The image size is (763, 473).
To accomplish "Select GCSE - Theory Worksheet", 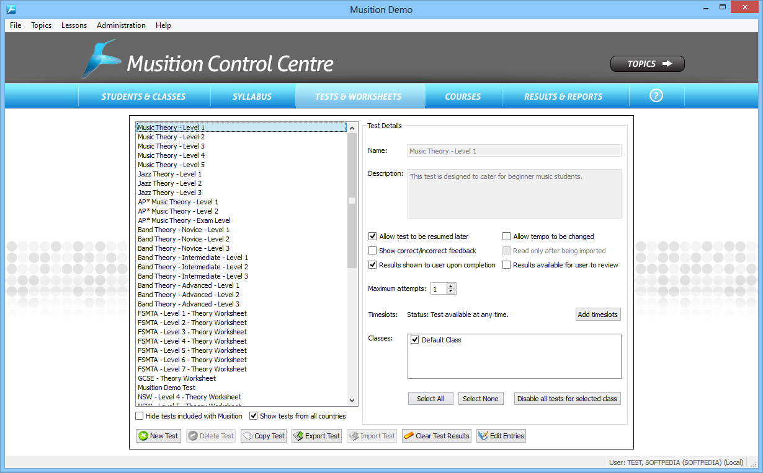I will tap(241, 378).
